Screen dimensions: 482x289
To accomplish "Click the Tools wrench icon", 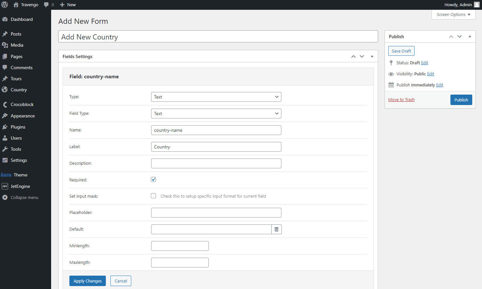I will point(5,149).
